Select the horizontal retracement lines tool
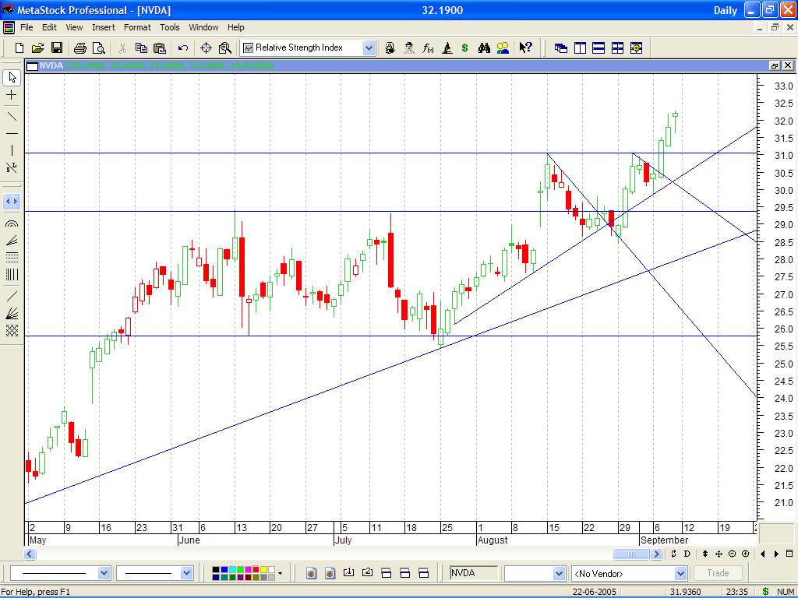Screen dimensions: 798x598 click(x=12, y=257)
